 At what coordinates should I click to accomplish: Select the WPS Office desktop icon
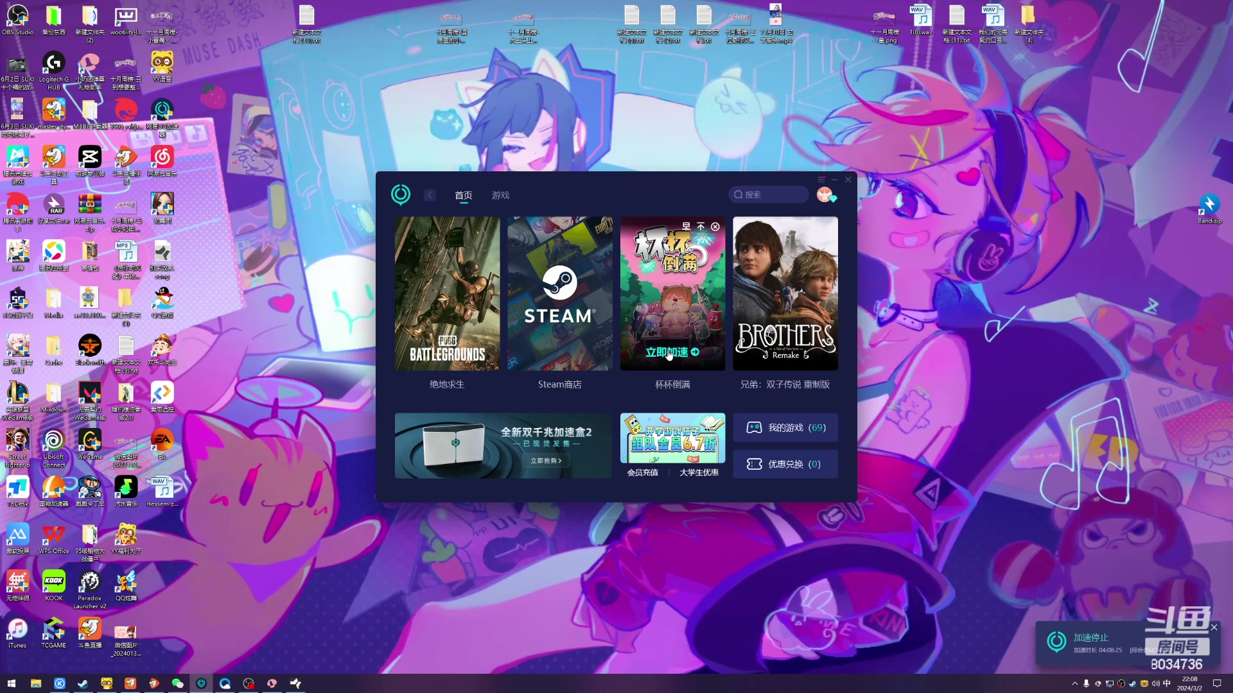point(54,538)
